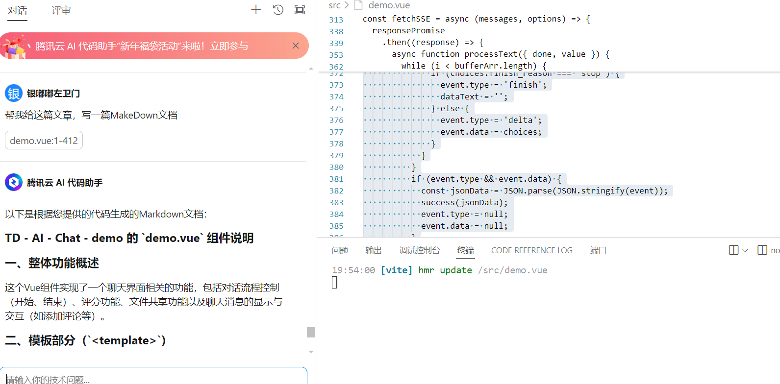The image size is (780, 384).
Task: Open the demo.vue:1-412 file reference chip
Action: (x=44, y=141)
